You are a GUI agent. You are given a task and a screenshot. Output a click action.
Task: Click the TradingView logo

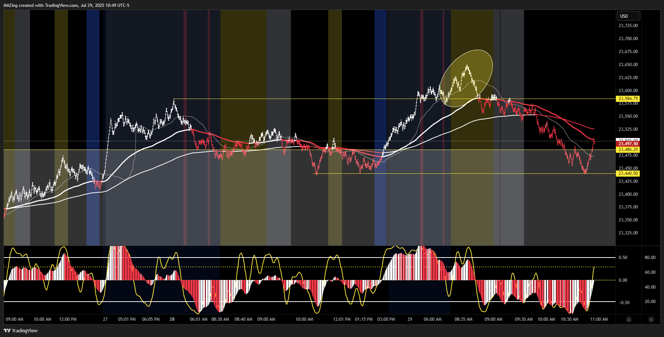click(21, 330)
